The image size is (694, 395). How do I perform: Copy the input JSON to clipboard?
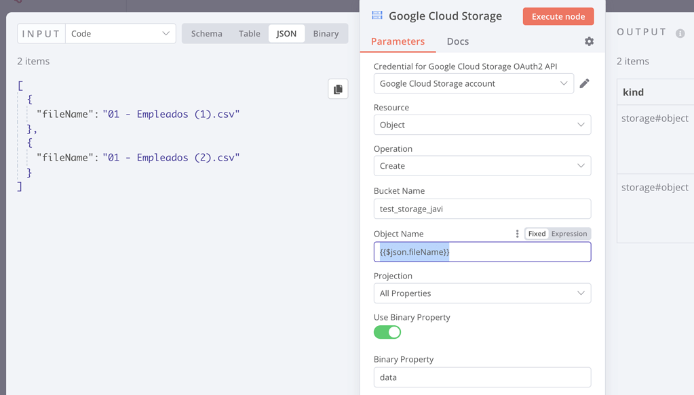point(338,89)
